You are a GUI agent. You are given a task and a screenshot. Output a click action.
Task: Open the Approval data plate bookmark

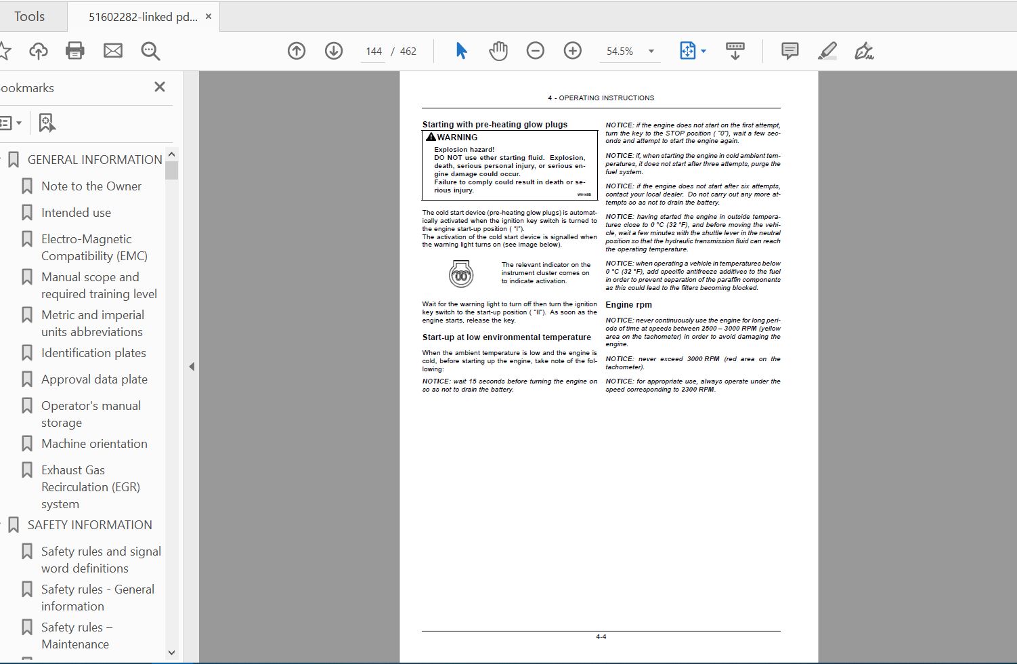(94, 379)
